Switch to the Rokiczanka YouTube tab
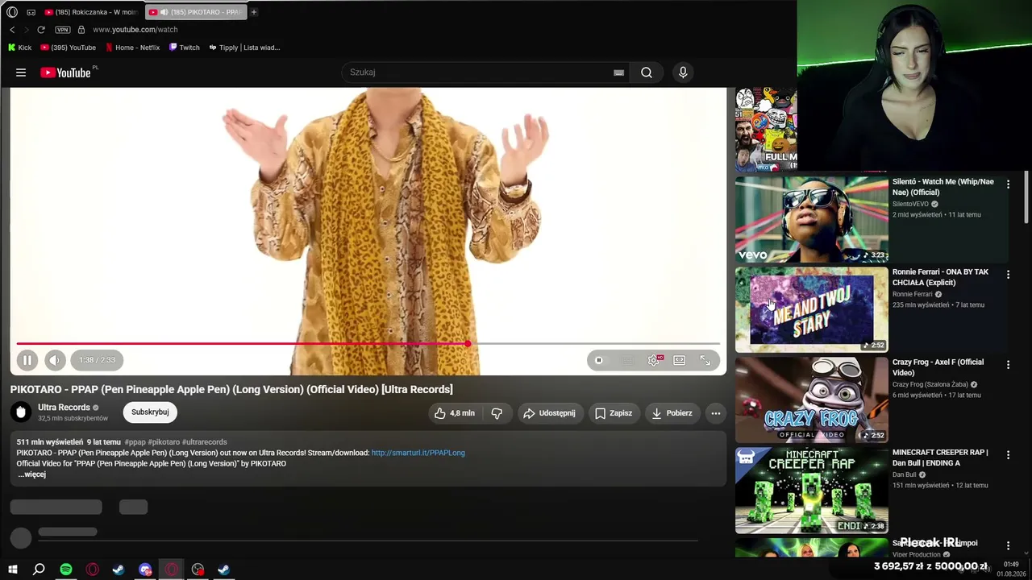Viewport: 1032px width, 580px height. pos(91,12)
